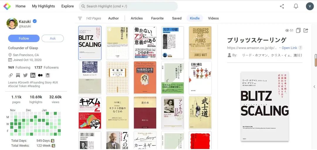Viewport: 317px width, 150px height.
Task: Switch to the Saved tab
Action: [x=177, y=18]
